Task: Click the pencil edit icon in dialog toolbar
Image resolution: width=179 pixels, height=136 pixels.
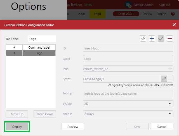Action: (143, 39)
